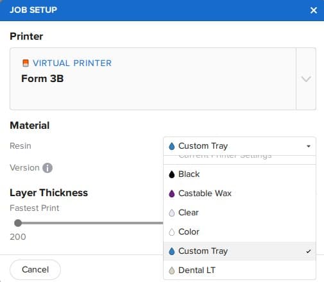The height and width of the screenshot is (282, 324).
Task: Click the white droplet icon for Color
Action: pos(172,232)
